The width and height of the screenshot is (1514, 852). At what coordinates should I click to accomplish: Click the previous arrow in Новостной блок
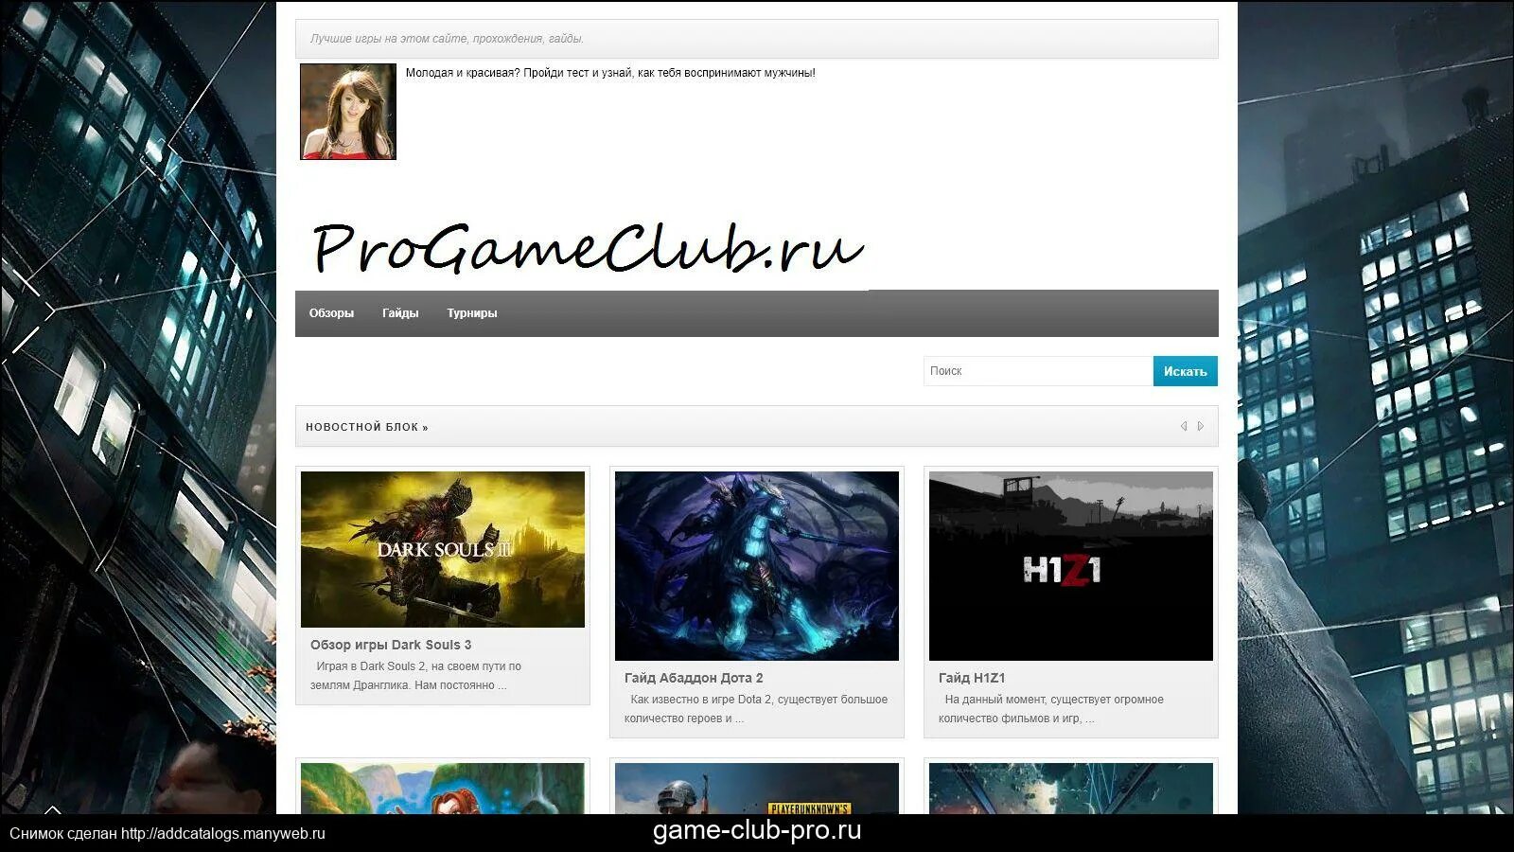click(x=1183, y=426)
